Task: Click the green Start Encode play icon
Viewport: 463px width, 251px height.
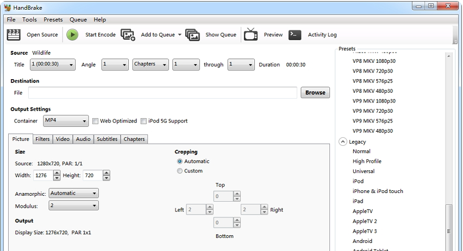Action: click(72, 35)
